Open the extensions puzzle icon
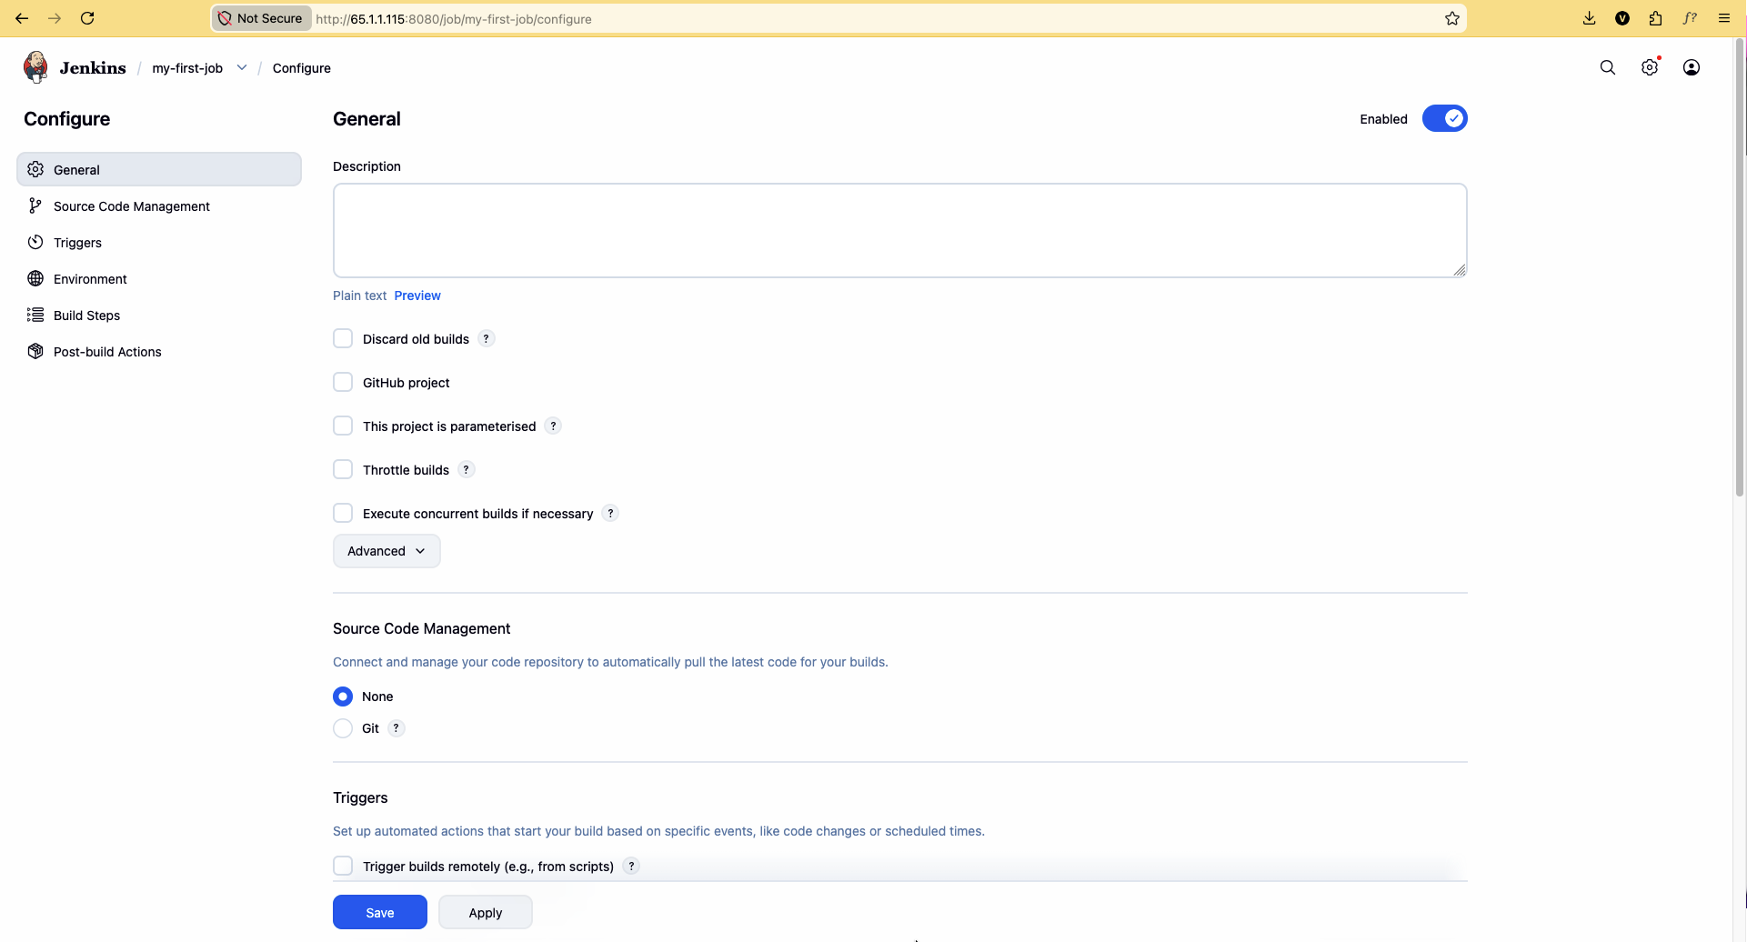The height and width of the screenshot is (942, 1747). point(1655,18)
